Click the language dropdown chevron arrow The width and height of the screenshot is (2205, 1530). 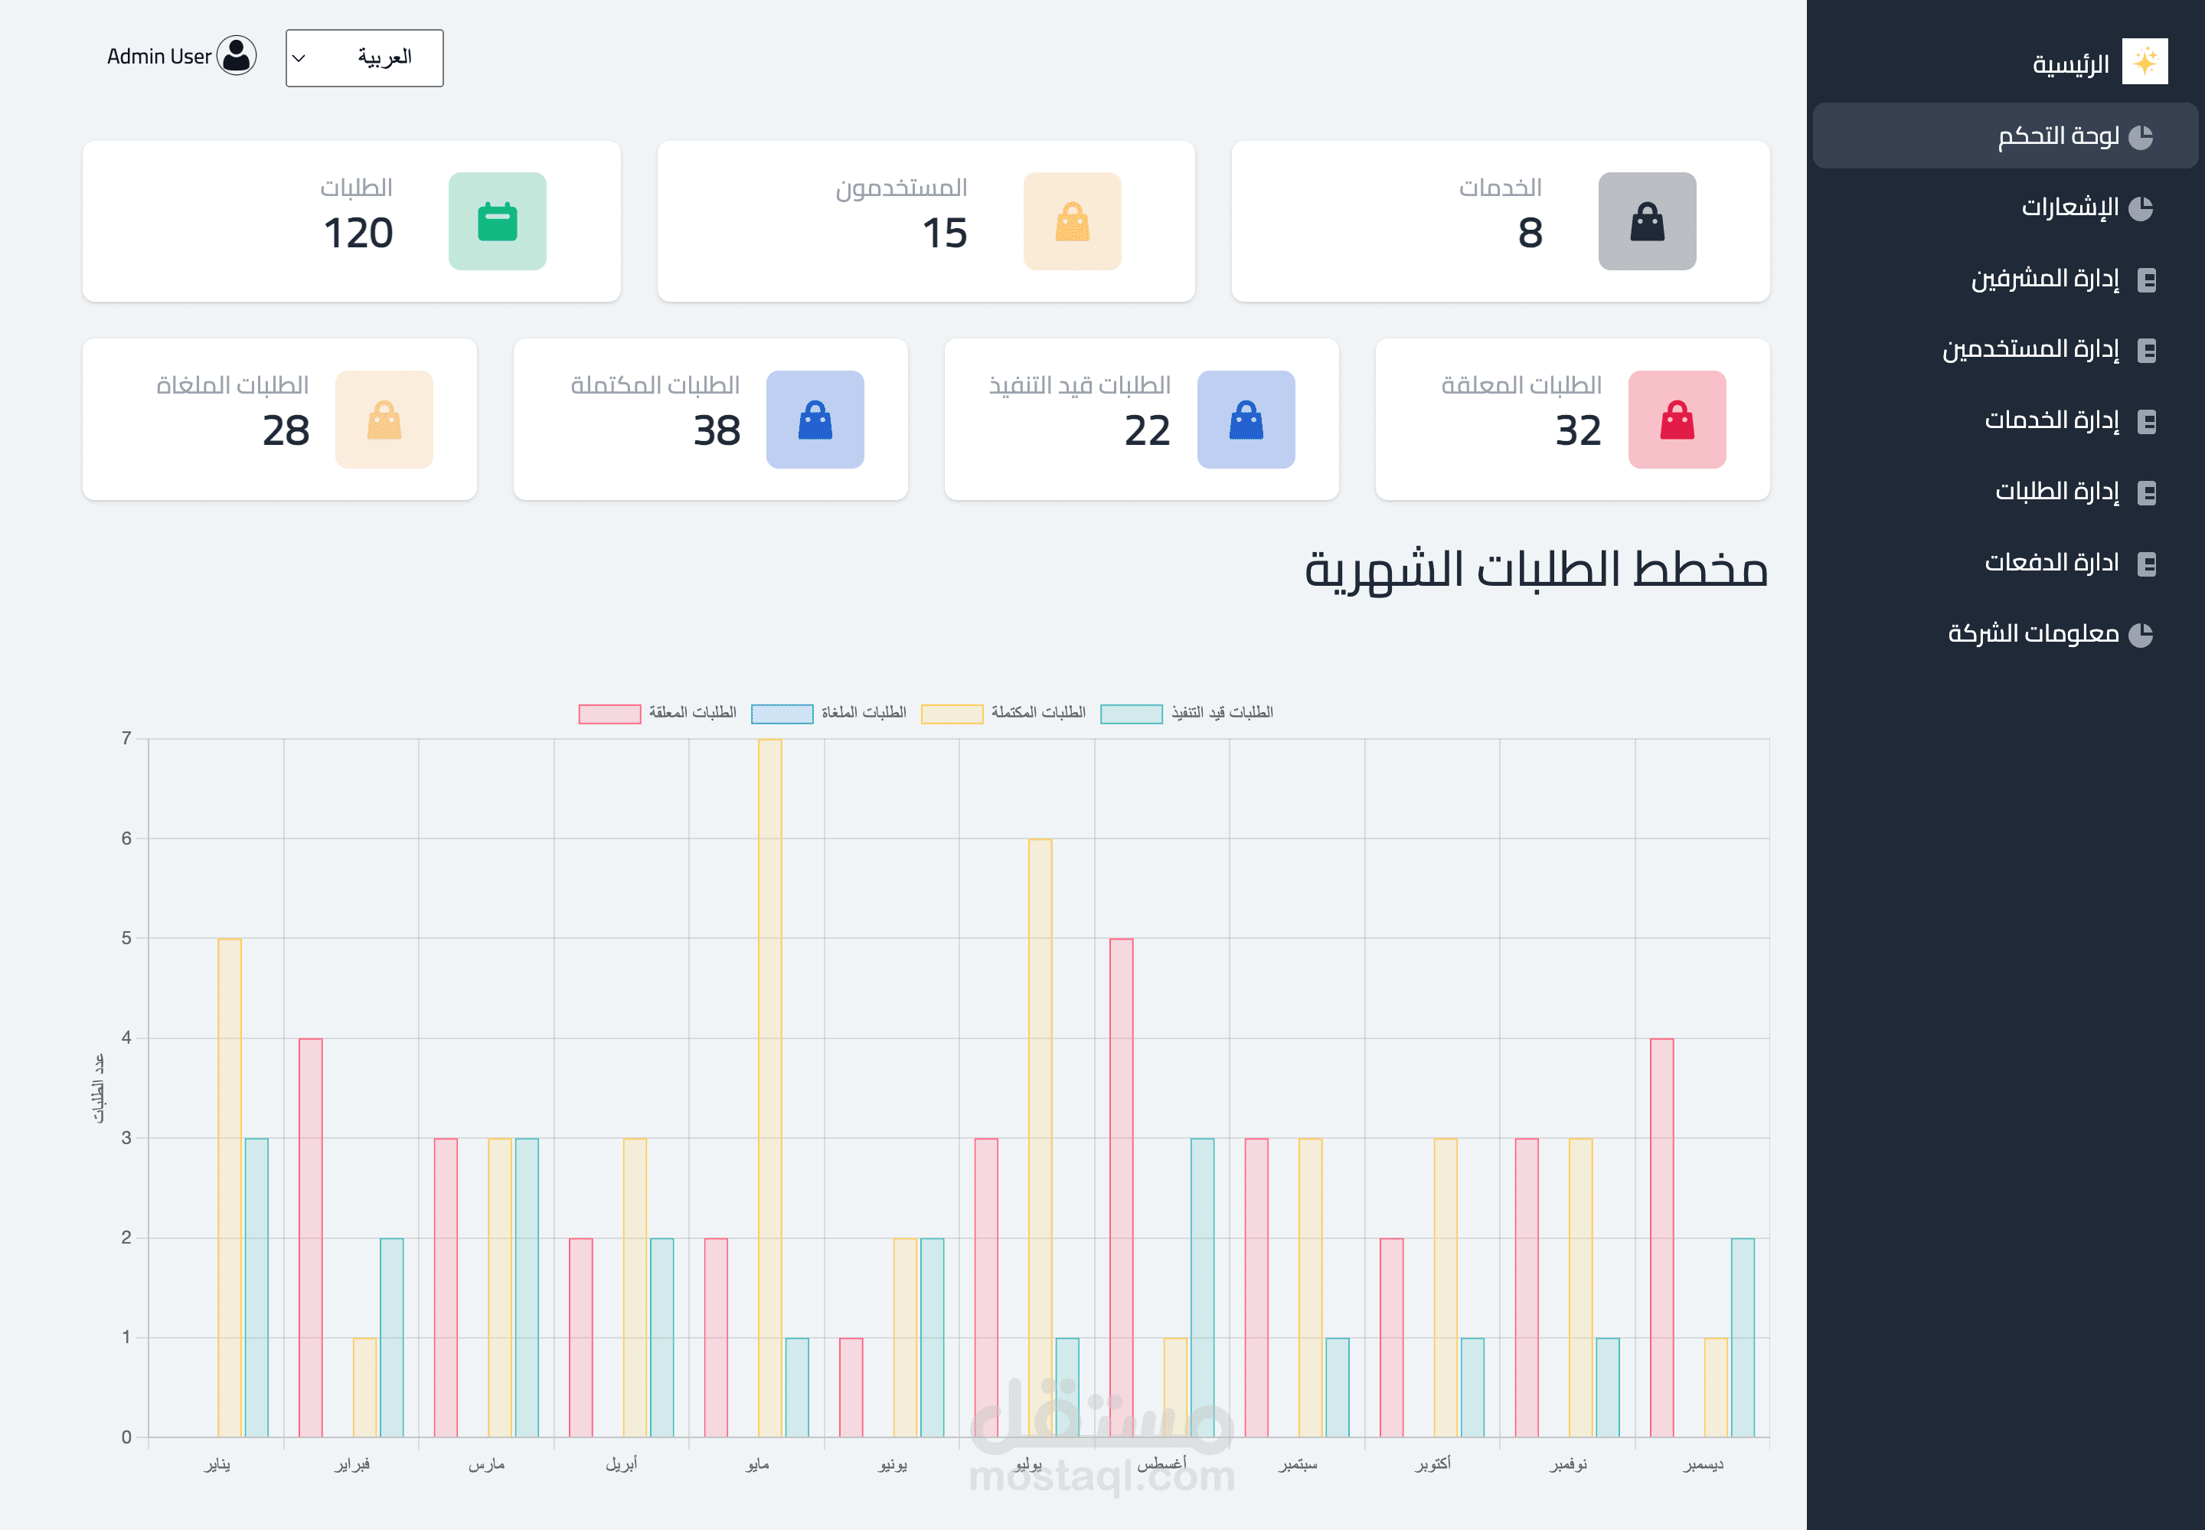pyautogui.click(x=299, y=58)
